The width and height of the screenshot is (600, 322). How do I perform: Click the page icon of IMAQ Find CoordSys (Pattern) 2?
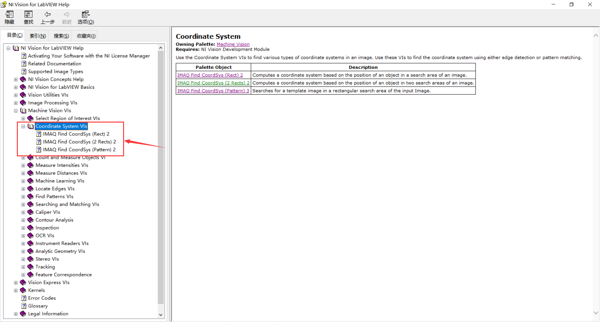pos(39,150)
